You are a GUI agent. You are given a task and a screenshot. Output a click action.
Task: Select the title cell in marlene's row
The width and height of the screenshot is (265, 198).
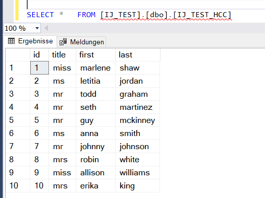(63, 68)
